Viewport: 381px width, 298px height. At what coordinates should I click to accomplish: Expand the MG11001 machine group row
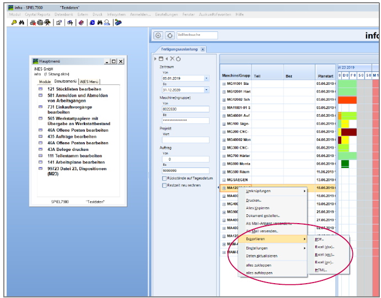pyautogui.click(x=224, y=84)
